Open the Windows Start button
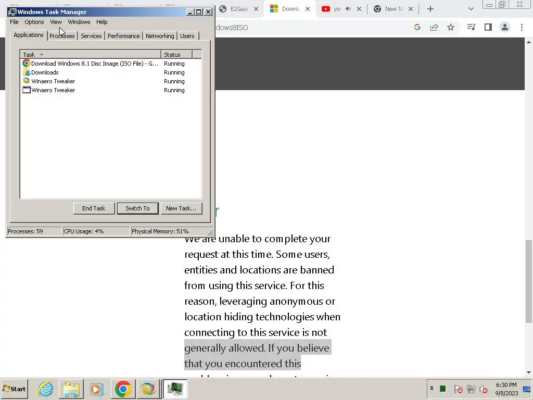Image resolution: width=533 pixels, height=400 pixels. [14, 389]
